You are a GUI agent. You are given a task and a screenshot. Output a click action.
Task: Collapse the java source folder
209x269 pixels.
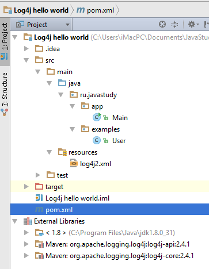click(x=50, y=83)
